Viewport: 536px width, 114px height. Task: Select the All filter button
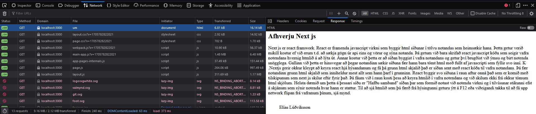[365, 13]
